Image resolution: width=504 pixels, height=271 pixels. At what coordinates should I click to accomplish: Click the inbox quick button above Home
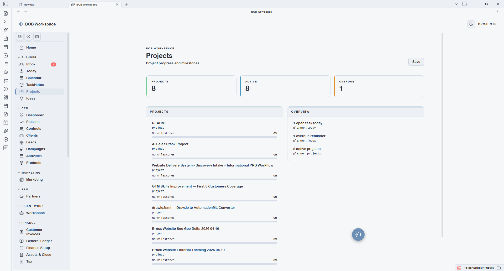click(x=20, y=37)
